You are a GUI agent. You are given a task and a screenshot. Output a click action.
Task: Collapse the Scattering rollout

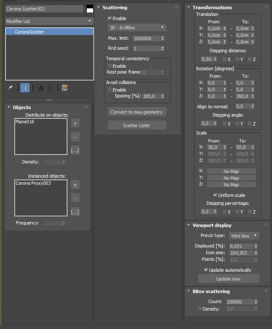click(98, 7)
